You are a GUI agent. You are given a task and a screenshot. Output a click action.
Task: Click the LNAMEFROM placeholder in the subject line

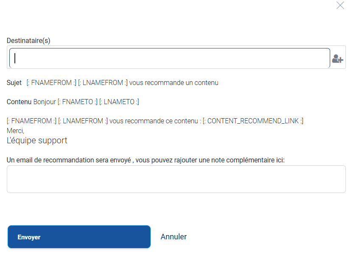[103, 83]
